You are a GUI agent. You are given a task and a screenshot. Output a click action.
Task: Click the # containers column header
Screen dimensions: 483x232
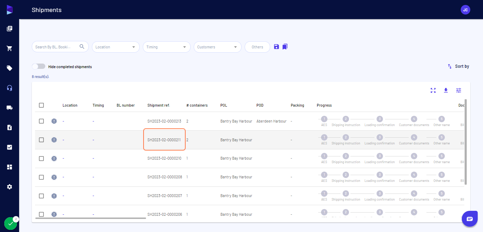(197, 105)
